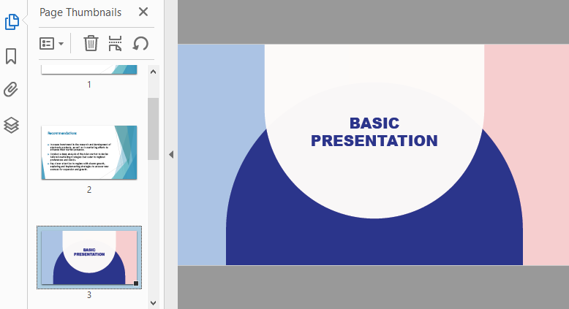Click the BASIC PRESENTATION title in document
Viewport: 569px width, 309px height.
click(x=374, y=132)
